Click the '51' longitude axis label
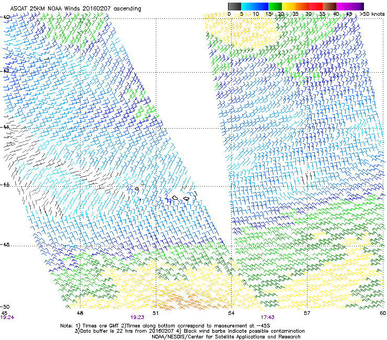The height and width of the screenshot is (340, 387). pos(155,313)
